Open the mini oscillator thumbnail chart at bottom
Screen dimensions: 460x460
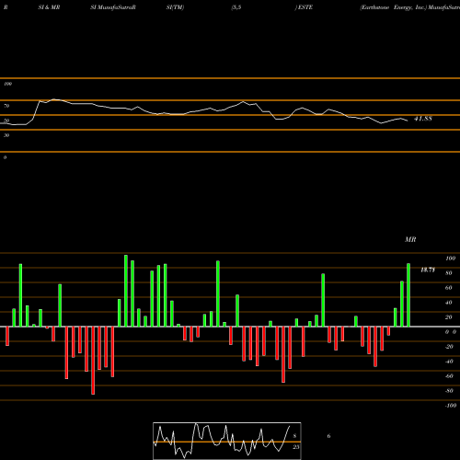(x=227, y=441)
